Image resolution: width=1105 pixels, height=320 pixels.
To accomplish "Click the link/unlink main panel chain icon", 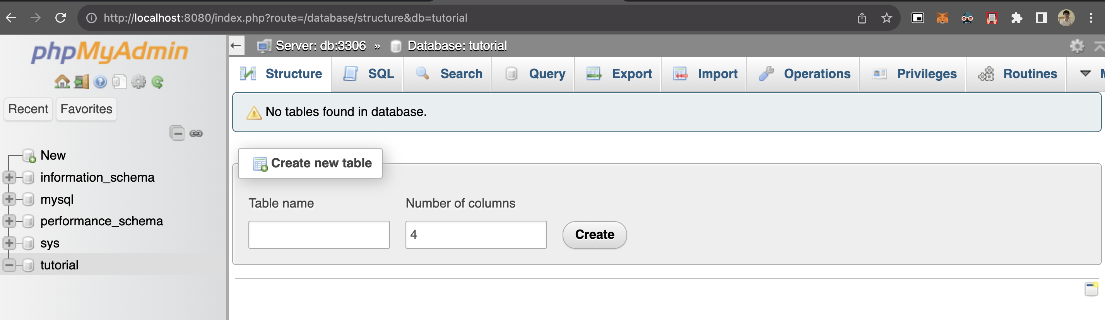I will pos(196,134).
